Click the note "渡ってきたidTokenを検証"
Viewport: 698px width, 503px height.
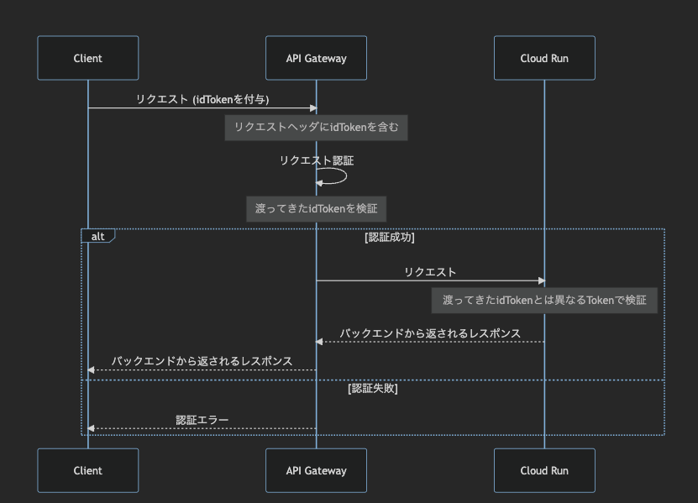pyautogui.click(x=316, y=209)
